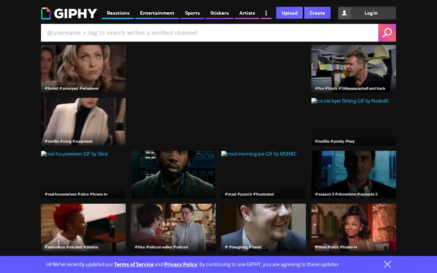Click the #real housewives tag
437x273 pixels.
tap(60, 194)
